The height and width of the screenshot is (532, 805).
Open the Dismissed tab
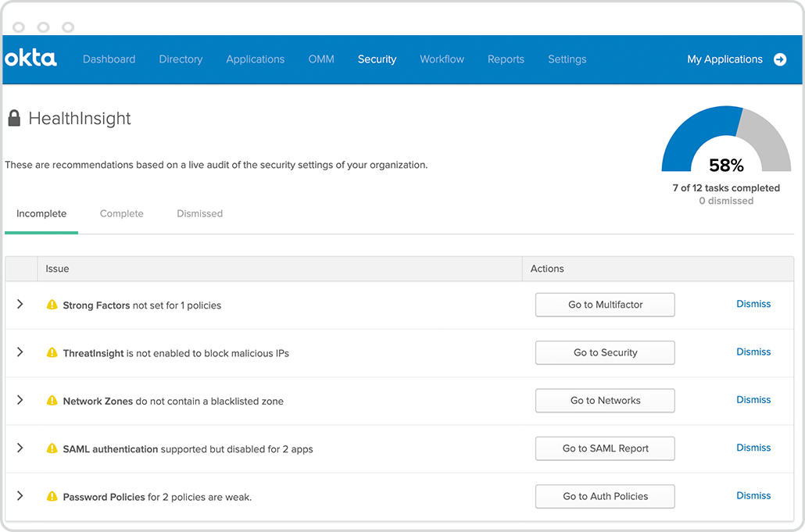pyautogui.click(x=199, y=213)
